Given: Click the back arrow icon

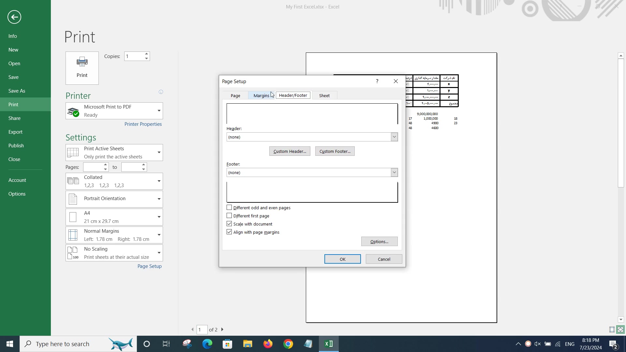Looking at the screenshot, I should pyautogui.click(x=14, y=17).
